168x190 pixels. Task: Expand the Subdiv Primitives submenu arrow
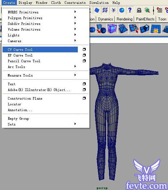75,23
